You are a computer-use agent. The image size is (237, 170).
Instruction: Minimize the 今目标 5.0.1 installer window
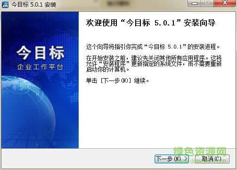coord(195,3)
